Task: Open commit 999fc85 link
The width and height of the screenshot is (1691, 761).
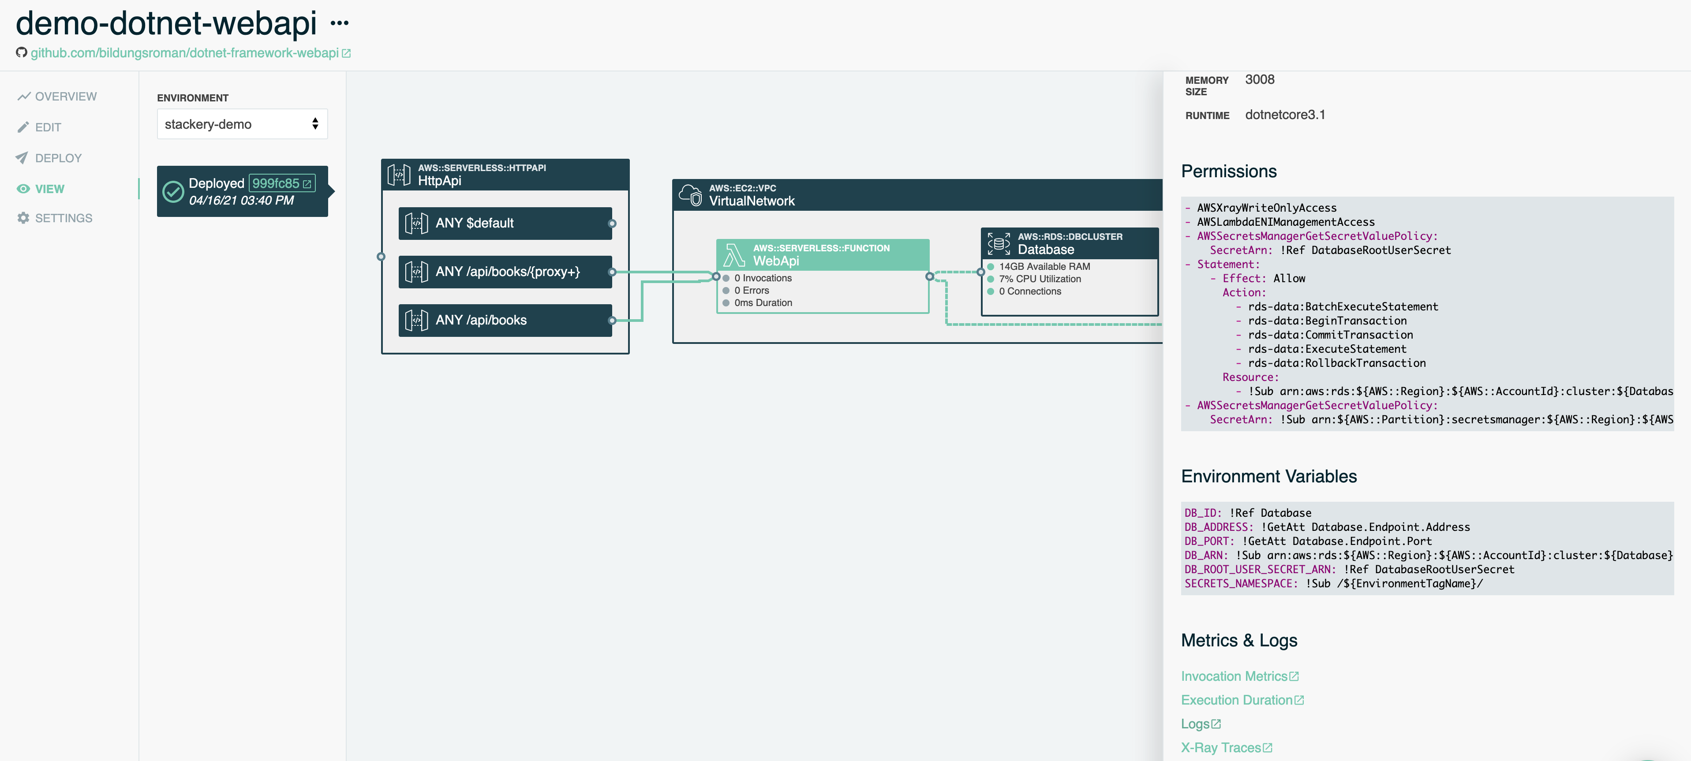Action: (282, 184)
